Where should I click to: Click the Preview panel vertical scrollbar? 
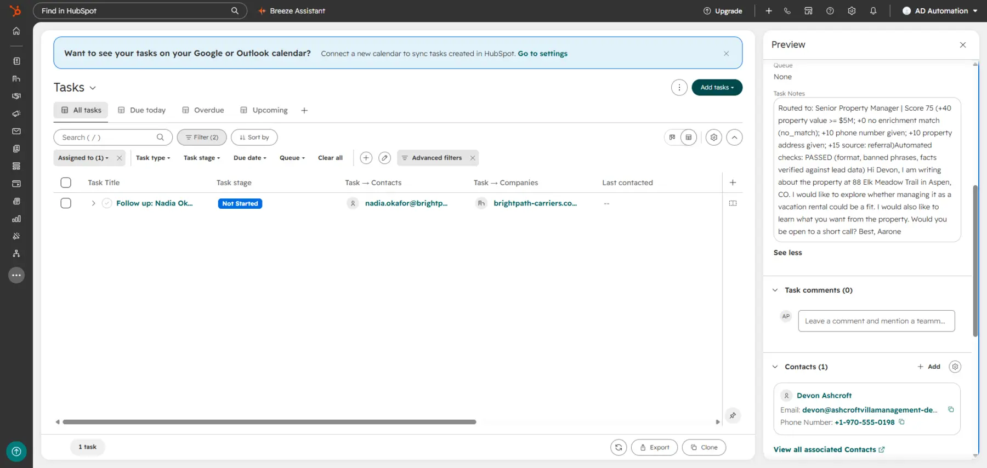pyautogui.click(x=975, y=261)
